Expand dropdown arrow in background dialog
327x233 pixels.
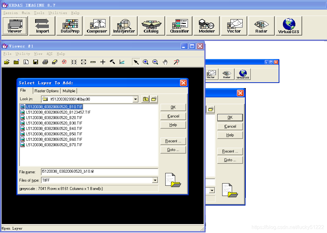tap(212, 190)
